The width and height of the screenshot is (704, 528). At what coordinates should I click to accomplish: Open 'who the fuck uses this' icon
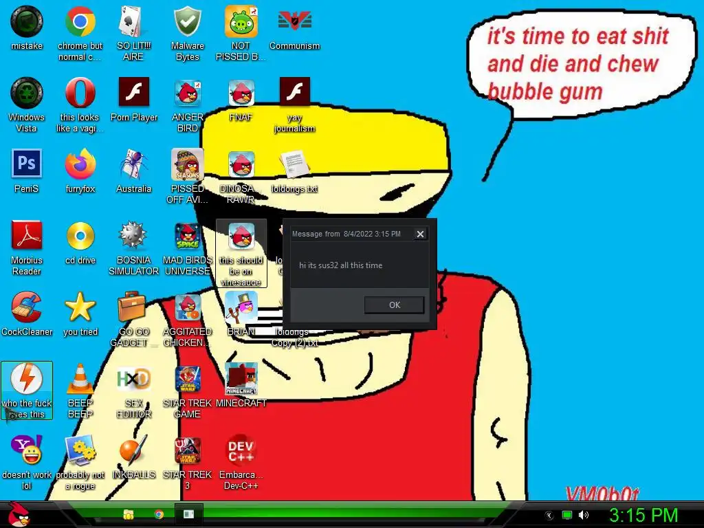click(x=27, y=390)
